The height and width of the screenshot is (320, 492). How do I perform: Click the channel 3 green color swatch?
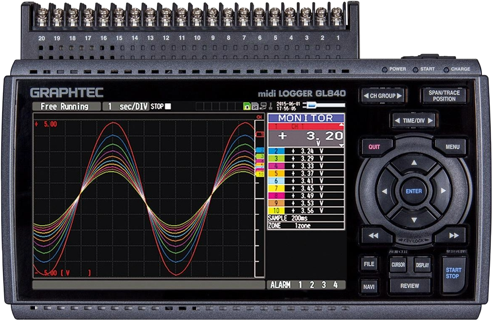[x=276, y=159]
